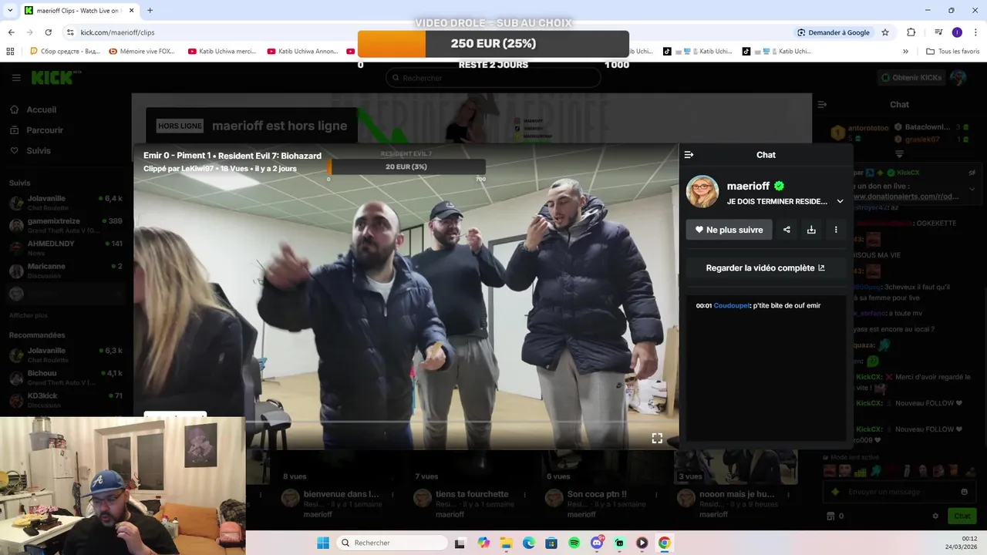Launch Spotify from the taskbar
The width and height of the screenshot is (987, 555).
pyautogui.click(x=574, y=543)
